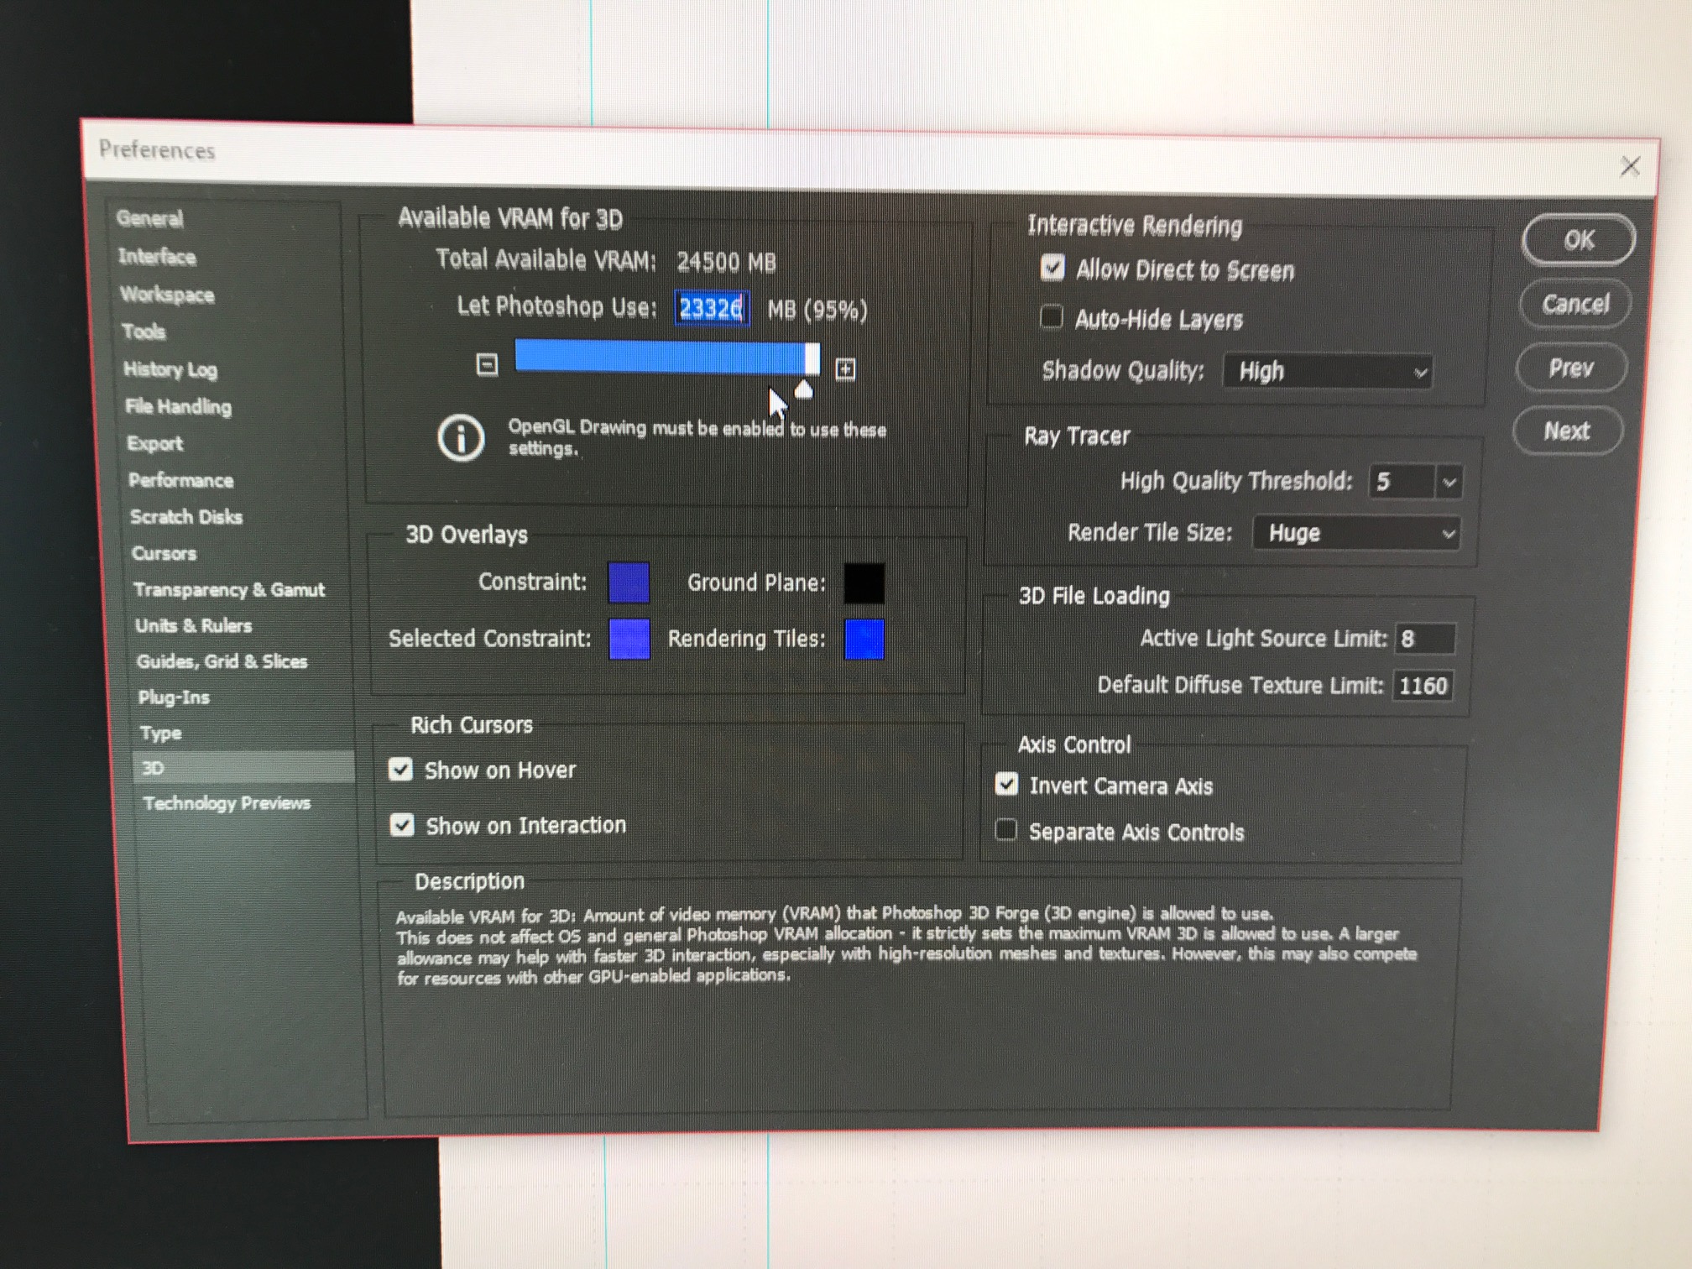
Task: Click Default Diffuse Texture Limit field
Action: coord(1423,686)
